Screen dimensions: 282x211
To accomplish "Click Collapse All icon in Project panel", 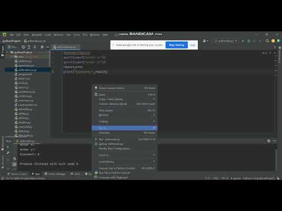I will (29, 47).
